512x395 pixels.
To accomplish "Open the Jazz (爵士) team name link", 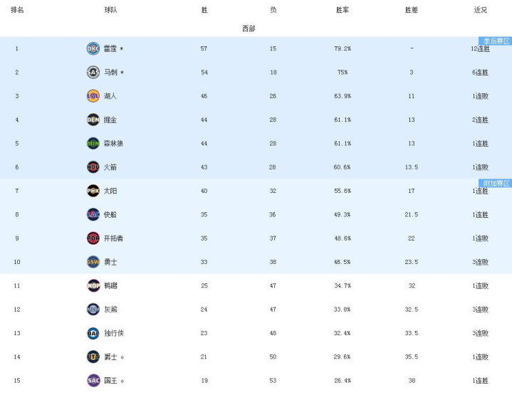I will tap(110, 357).
